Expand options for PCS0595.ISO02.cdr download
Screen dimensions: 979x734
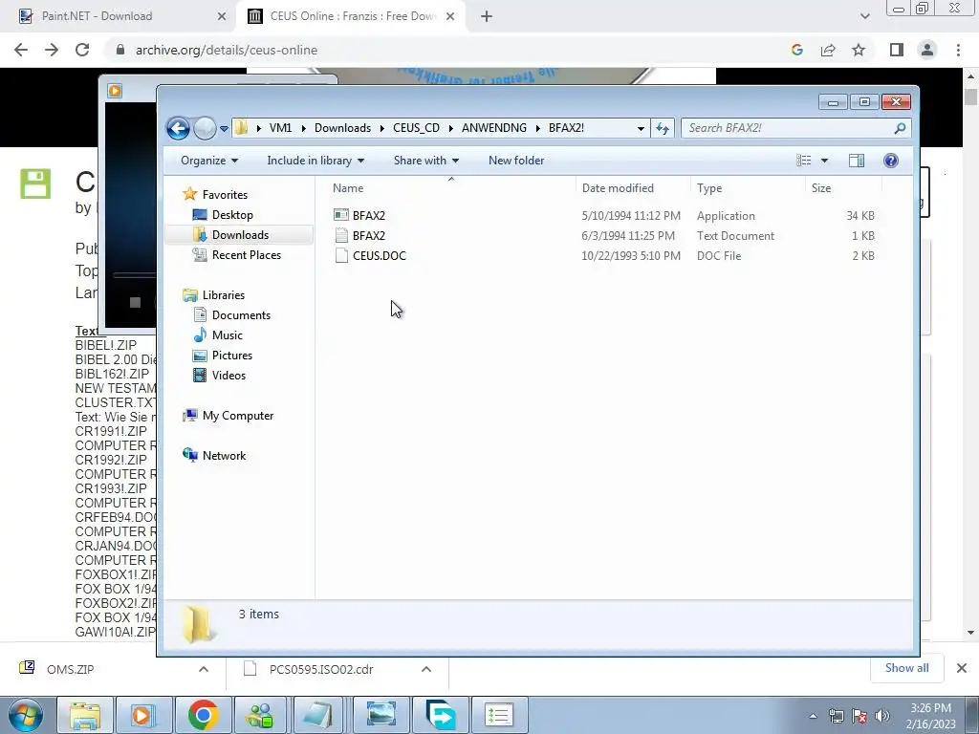[426, 669]
